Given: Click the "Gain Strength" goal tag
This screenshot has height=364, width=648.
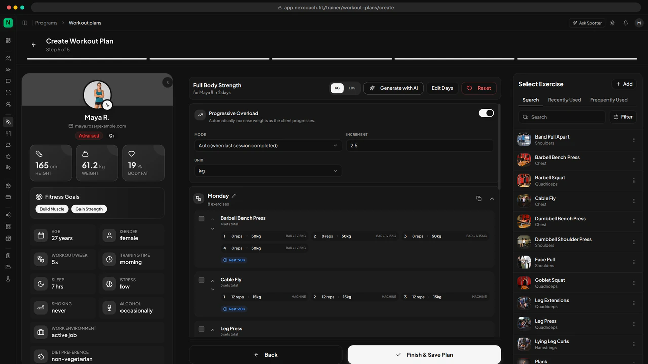Looking at the screenshot, I should tap(89, 209).
